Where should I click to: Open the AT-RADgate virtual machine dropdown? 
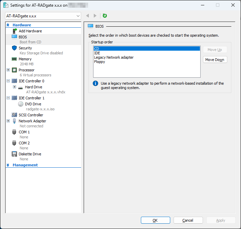coord(43,16)
